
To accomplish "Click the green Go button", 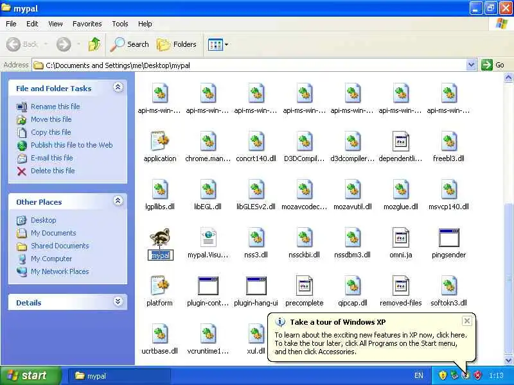I will coord(493,65).
